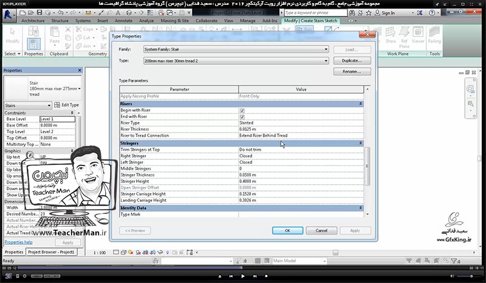Collapse the Constraints section in Properties palette
Screen dimensions: 486x283
click(x=72, y=113)
